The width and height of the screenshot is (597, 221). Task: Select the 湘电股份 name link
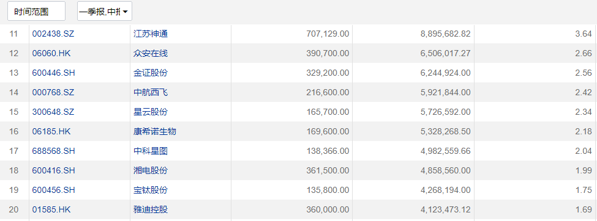151,171
